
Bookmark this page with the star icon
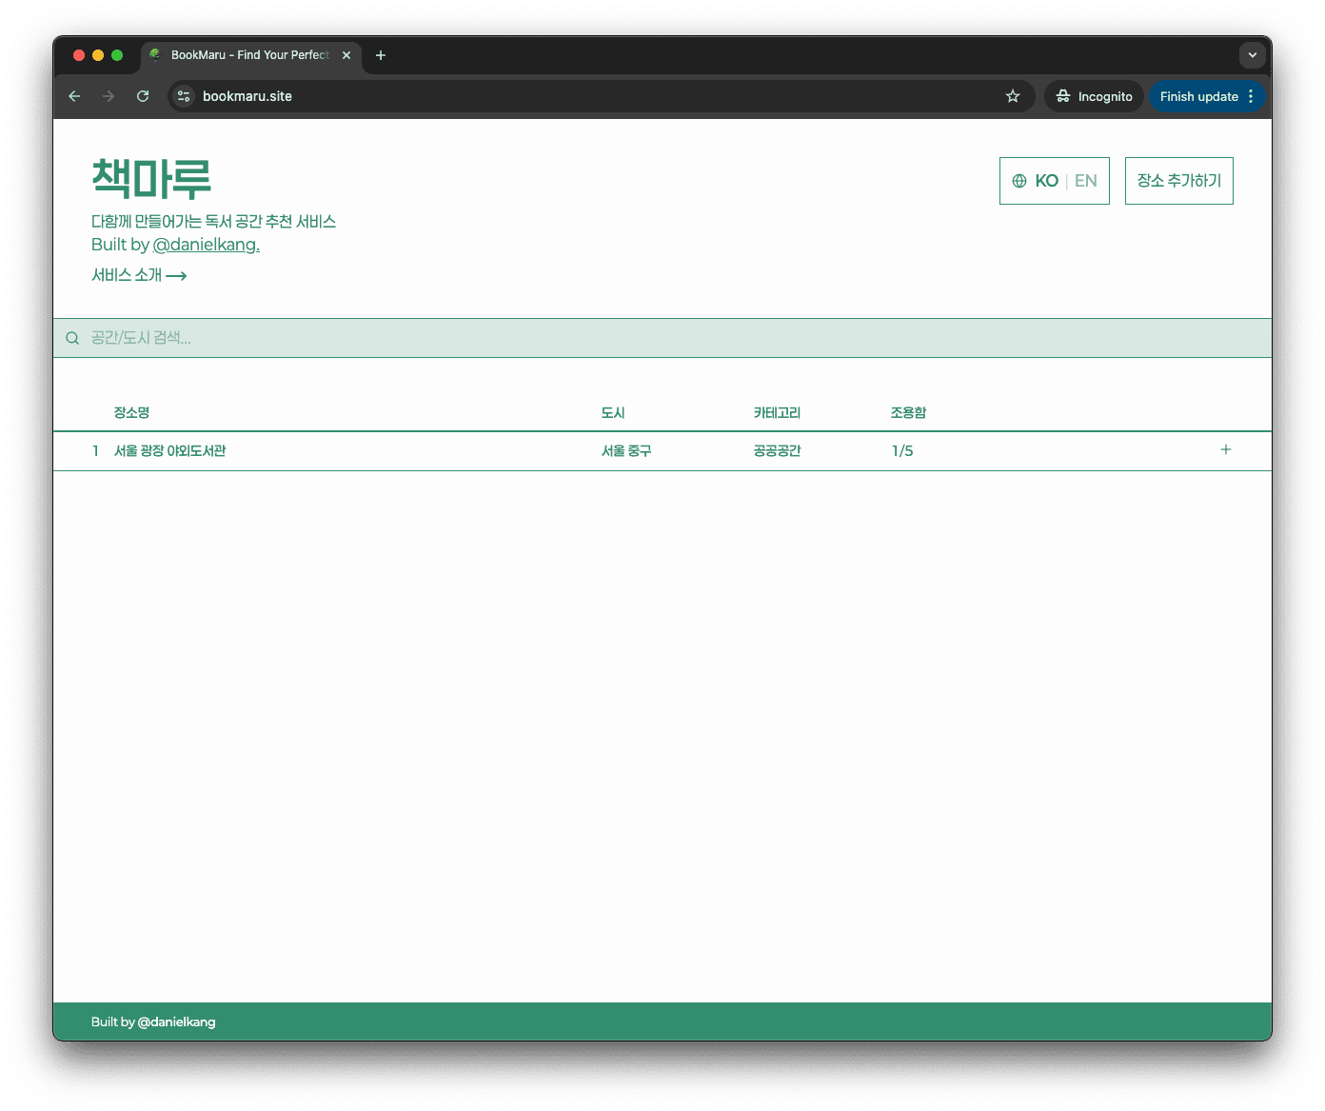(x=1013, y=96)
